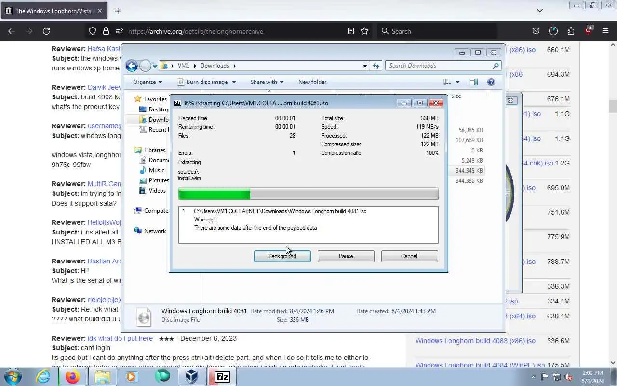Screen dimensions: 617x386
Task: Open Firefox application hamburger menu
Action: tap(605, 31)
